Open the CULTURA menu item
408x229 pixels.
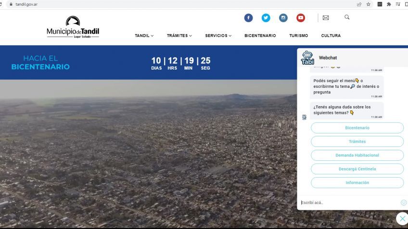click(331, 36)
